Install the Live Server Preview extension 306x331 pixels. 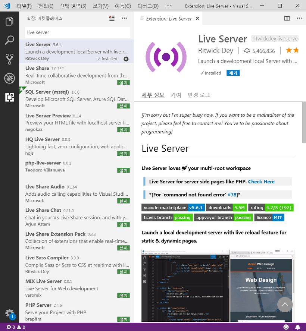[x=124, y=130]
